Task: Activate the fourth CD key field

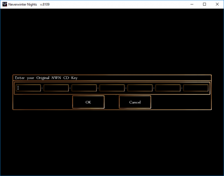Action: pyautogui.click(x=112, y=88)
